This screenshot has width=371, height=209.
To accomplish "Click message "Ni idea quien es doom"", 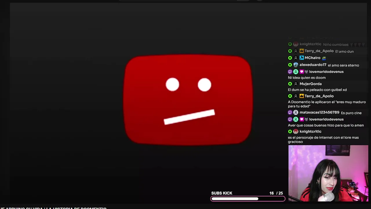I will [x=307, y=78].
